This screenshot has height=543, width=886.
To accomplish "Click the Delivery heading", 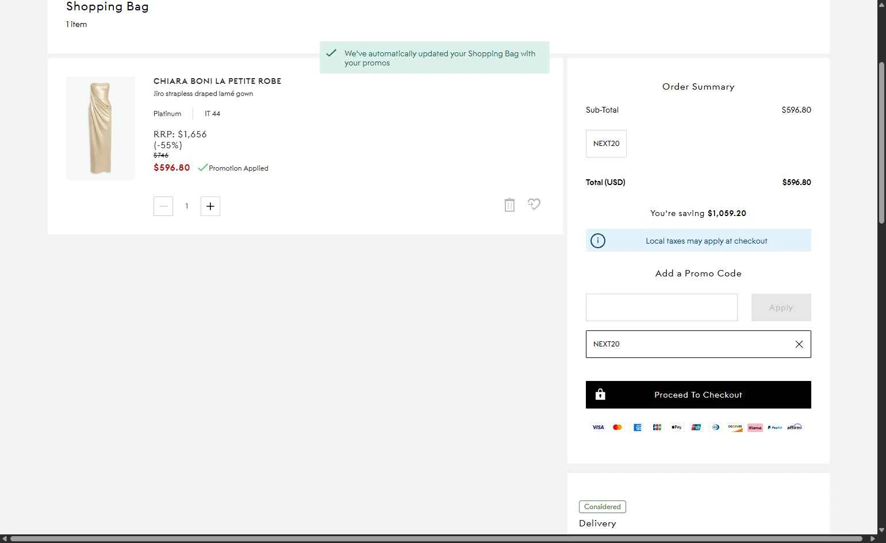I will (x=597, y=523).
